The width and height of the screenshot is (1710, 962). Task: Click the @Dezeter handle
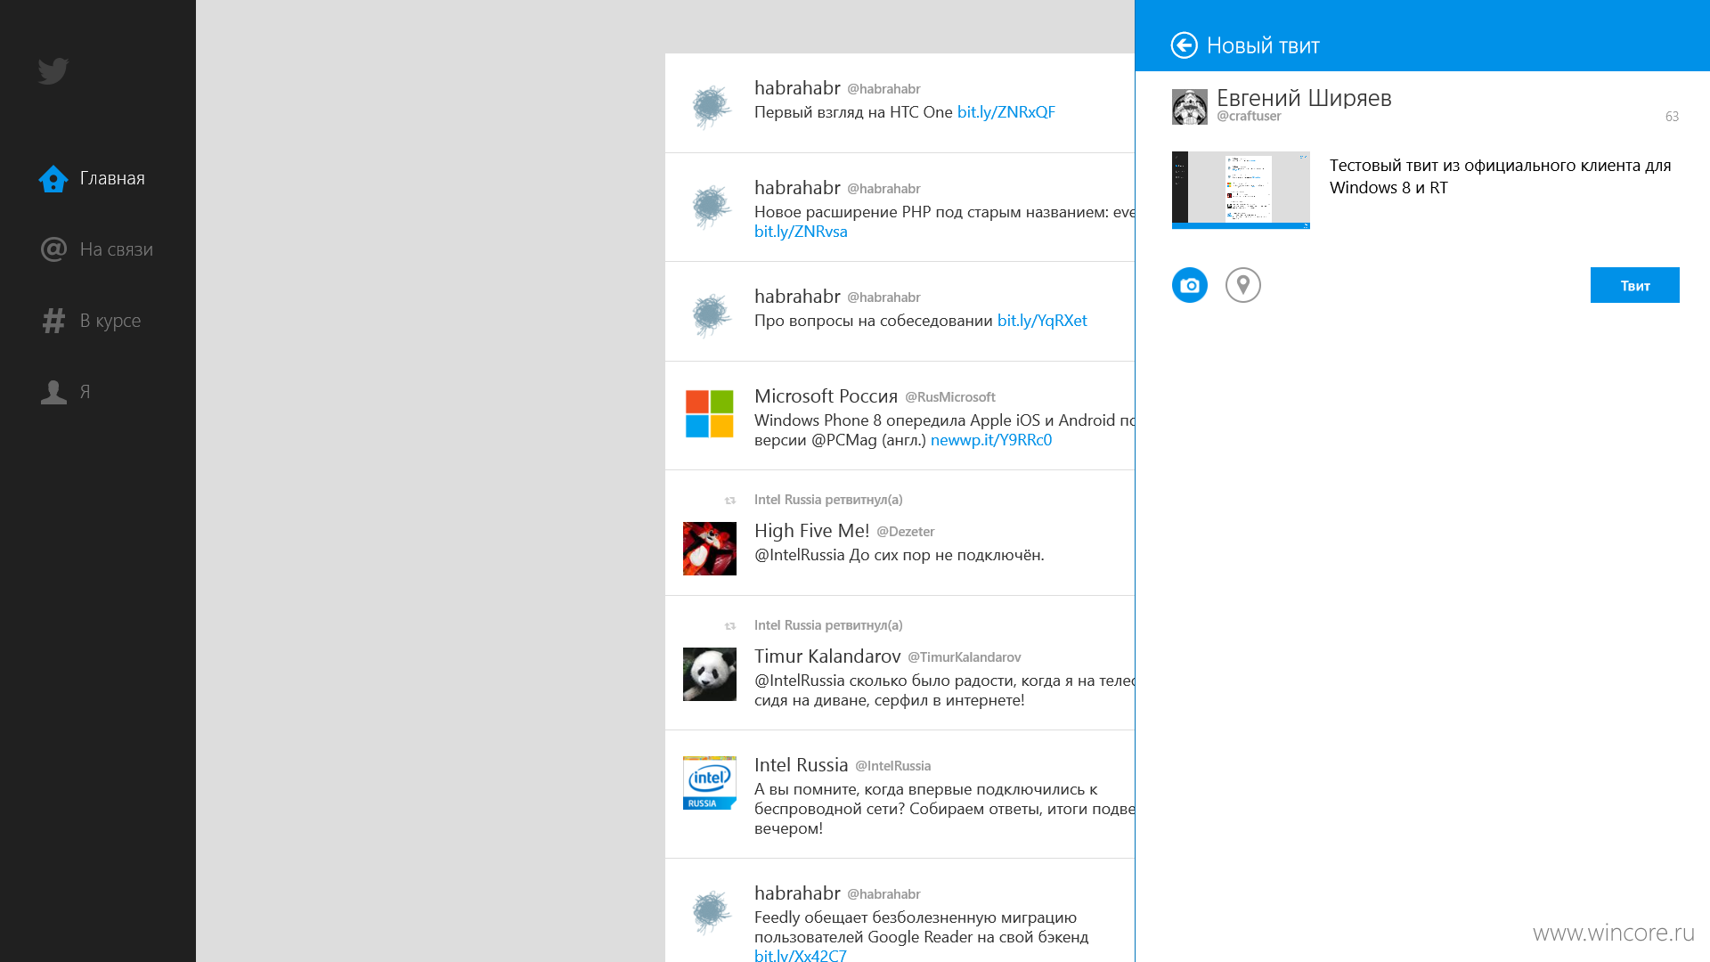906,532
